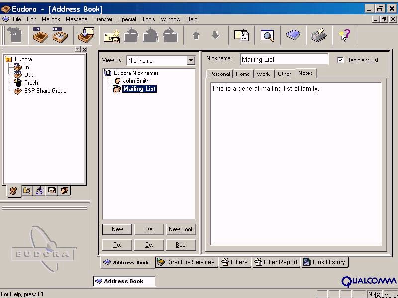The image size is (398, 298).
Task: Select the Personalities tab icon in side panel
Action: point(64,190)
